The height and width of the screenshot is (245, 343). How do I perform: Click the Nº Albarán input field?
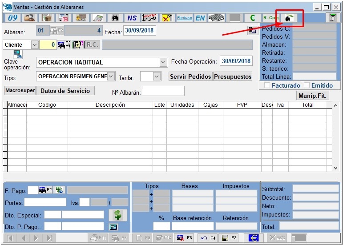coord(163,91)
